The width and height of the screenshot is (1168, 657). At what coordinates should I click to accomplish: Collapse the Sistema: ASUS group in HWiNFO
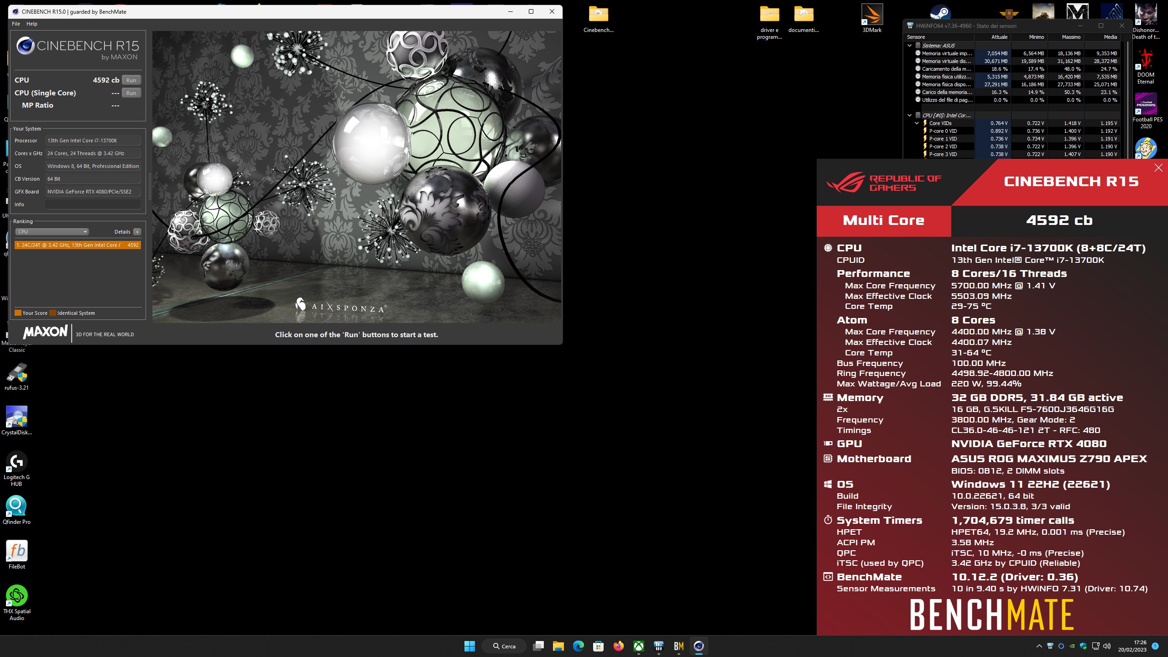pyautogui.click(x=909, y=46)
